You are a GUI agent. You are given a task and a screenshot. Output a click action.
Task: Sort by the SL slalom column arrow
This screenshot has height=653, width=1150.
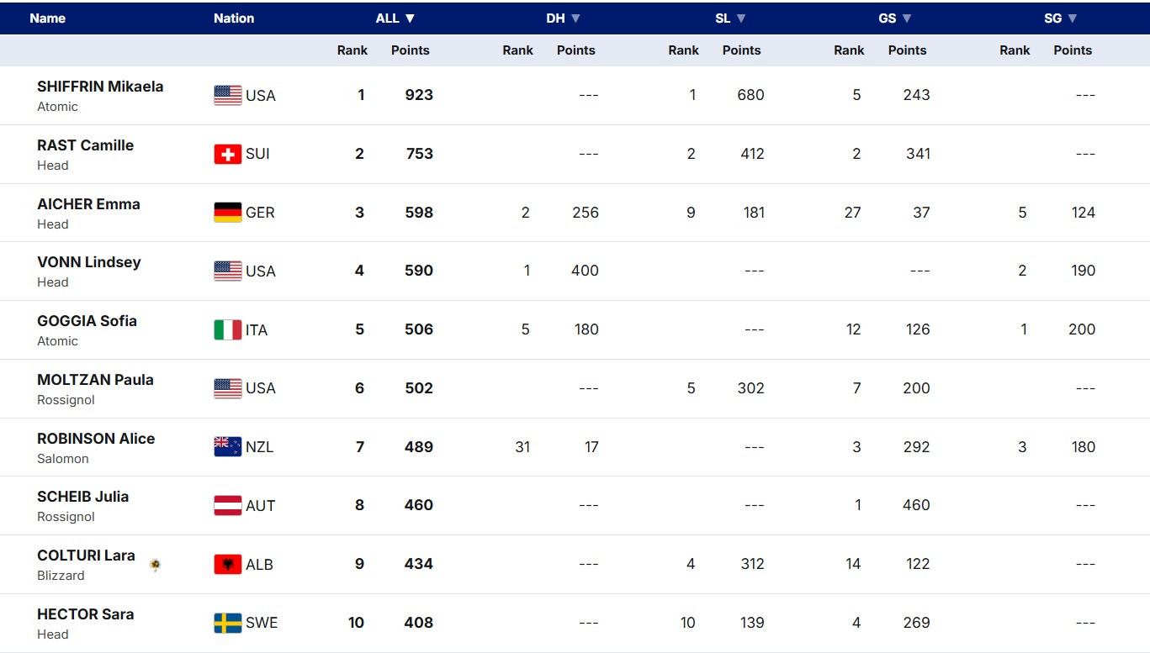741,18
